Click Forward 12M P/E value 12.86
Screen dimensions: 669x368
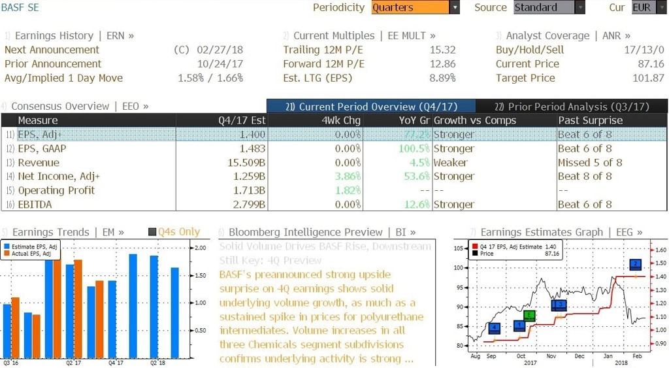click(442, 63)
